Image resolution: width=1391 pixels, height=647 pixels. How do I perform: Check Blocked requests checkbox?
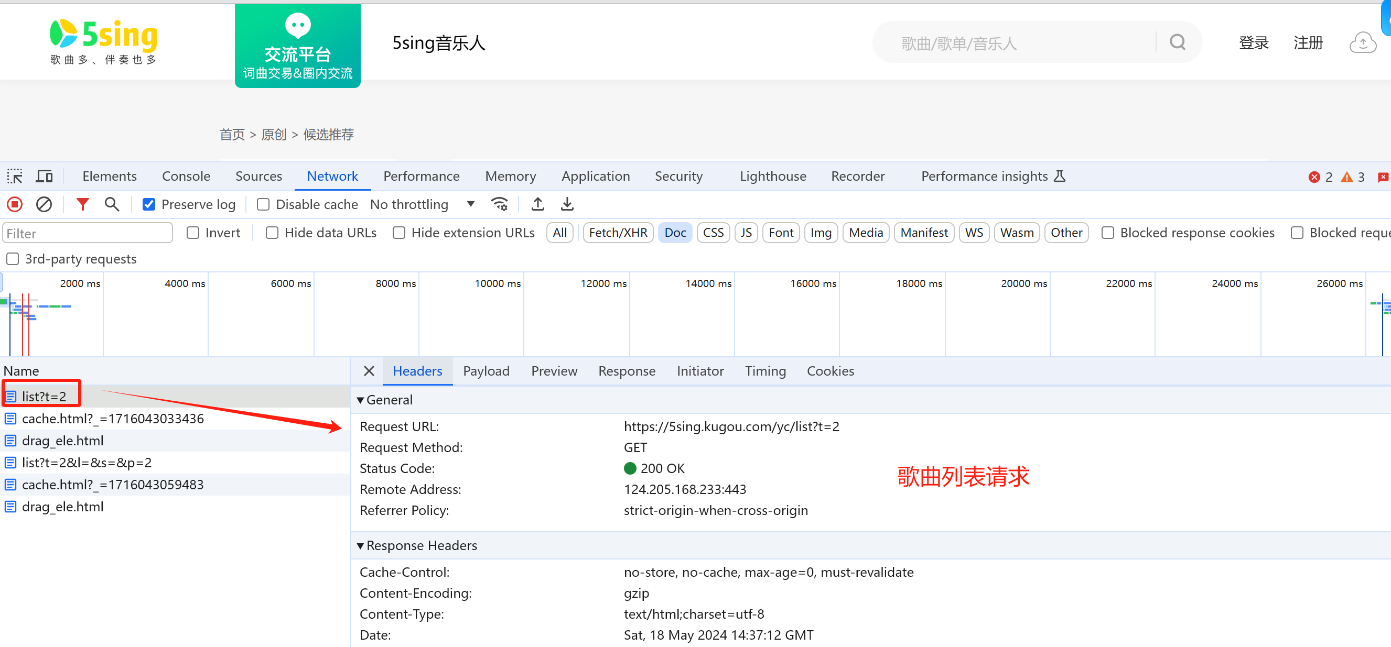[x=1297, y=233]
